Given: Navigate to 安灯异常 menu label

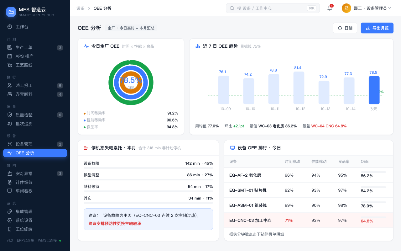Looking at the screenshot, I should click(24, 174).
